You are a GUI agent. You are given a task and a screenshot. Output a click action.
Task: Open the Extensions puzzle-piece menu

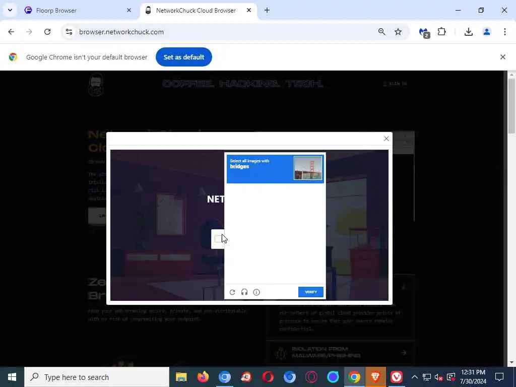click(441, 32)
